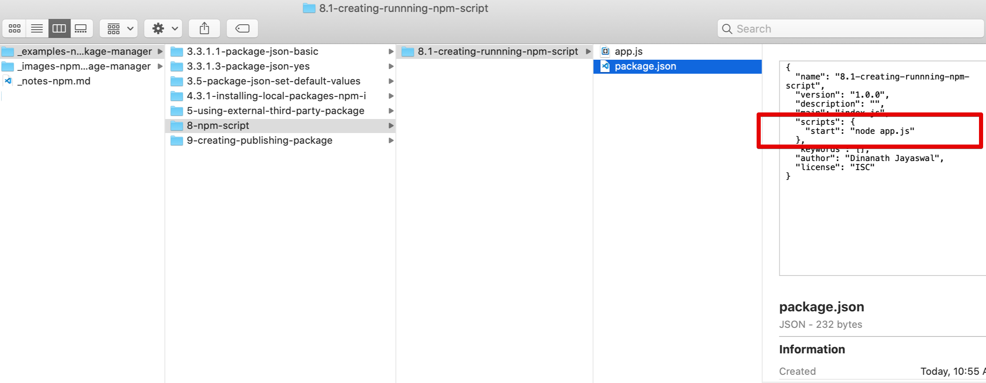Expand the _examples package-manager folder chevron

160,51
